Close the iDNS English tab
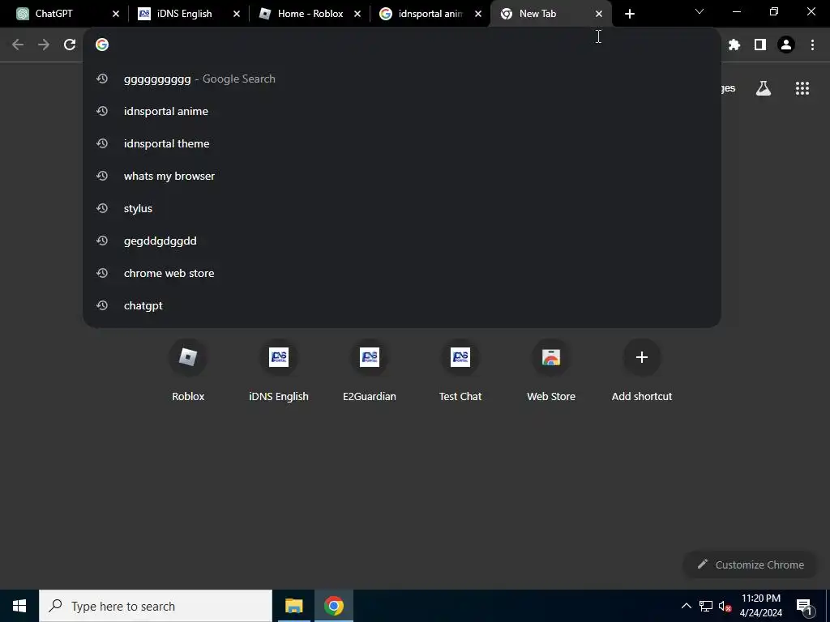The height and width of the screenshot is (622, 830). (x=237, y=15)
